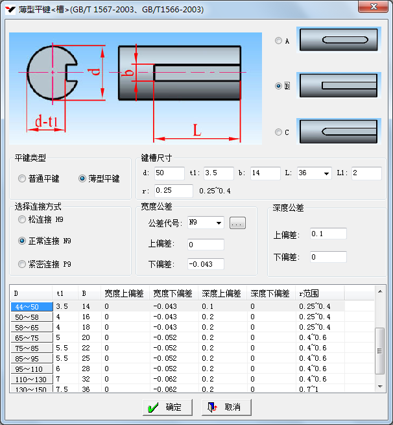Click the b width input field
Viewport: 393px width, 425px height.
265,173
